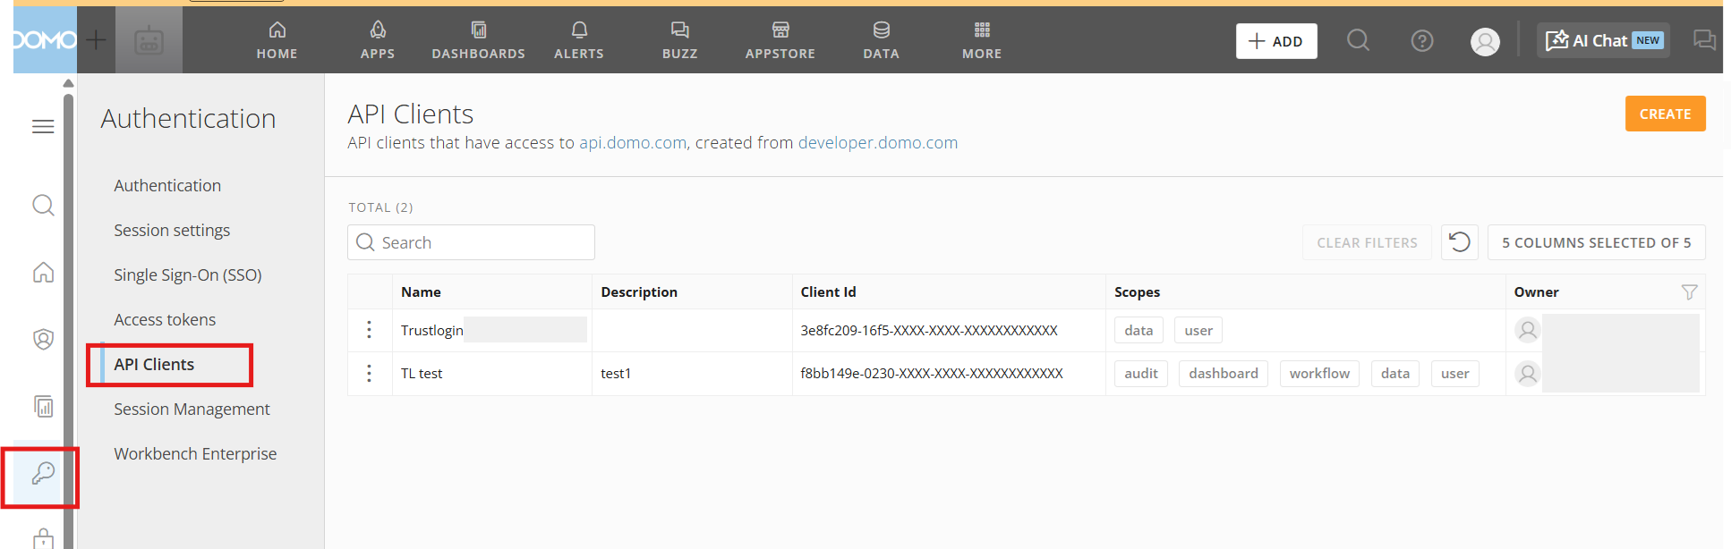Open Data in the top navigation
The width and height of the screenshot is (1731, 549).
(882, 41)
